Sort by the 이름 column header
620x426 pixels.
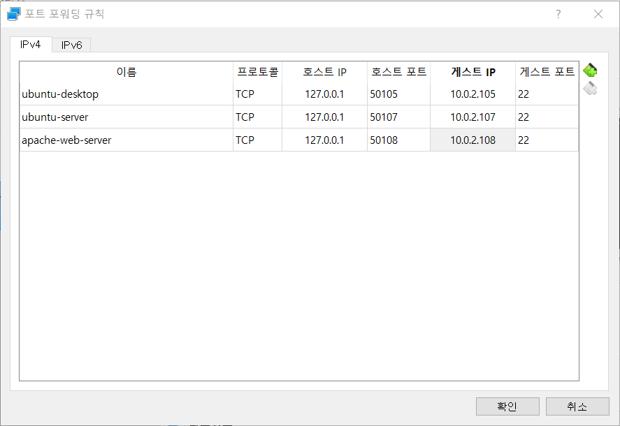pos(126,72)
